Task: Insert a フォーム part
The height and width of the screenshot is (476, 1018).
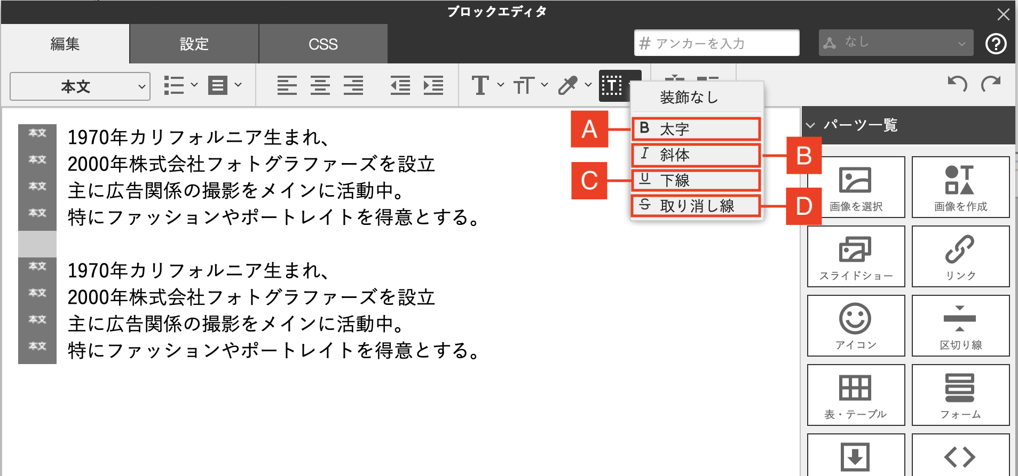Action: [961, 395]
